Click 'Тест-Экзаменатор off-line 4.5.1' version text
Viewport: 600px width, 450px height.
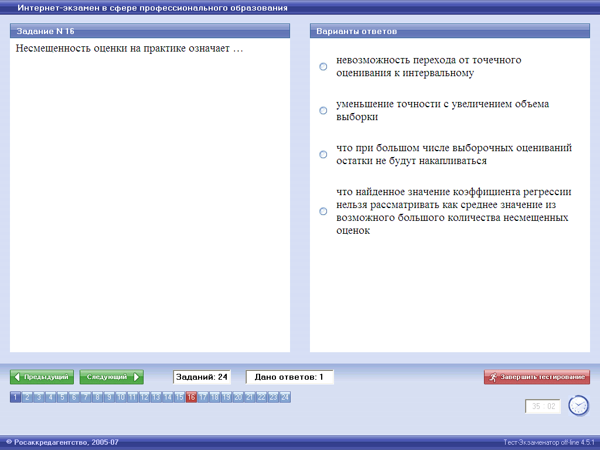[548, 442]
